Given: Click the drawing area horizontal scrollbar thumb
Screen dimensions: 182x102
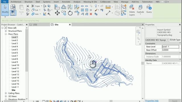Looking at the screenshot, I should (111, 101).
